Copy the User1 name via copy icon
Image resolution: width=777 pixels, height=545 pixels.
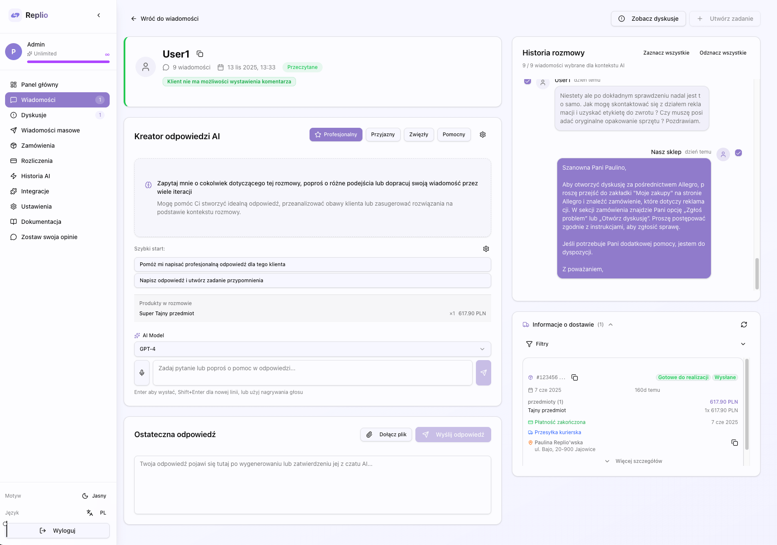[x=199, y=54]
